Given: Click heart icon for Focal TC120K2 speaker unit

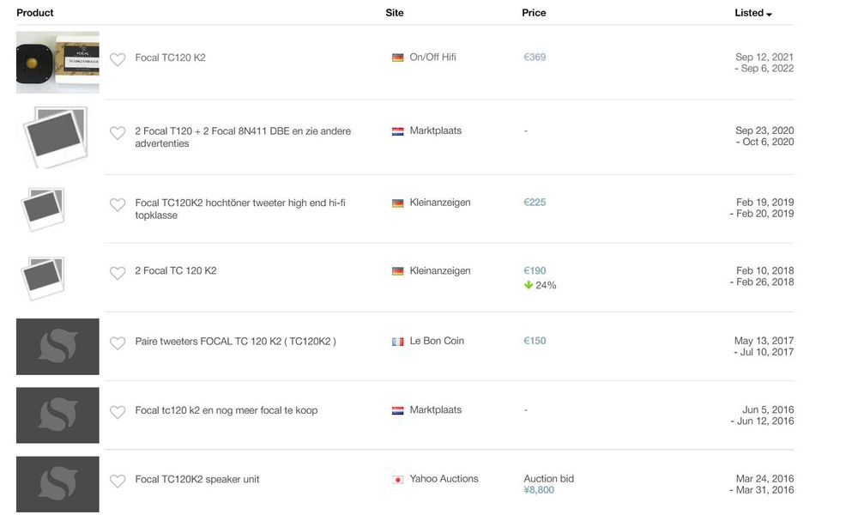Looking at the screenshot, I should [x=118, y=482].
